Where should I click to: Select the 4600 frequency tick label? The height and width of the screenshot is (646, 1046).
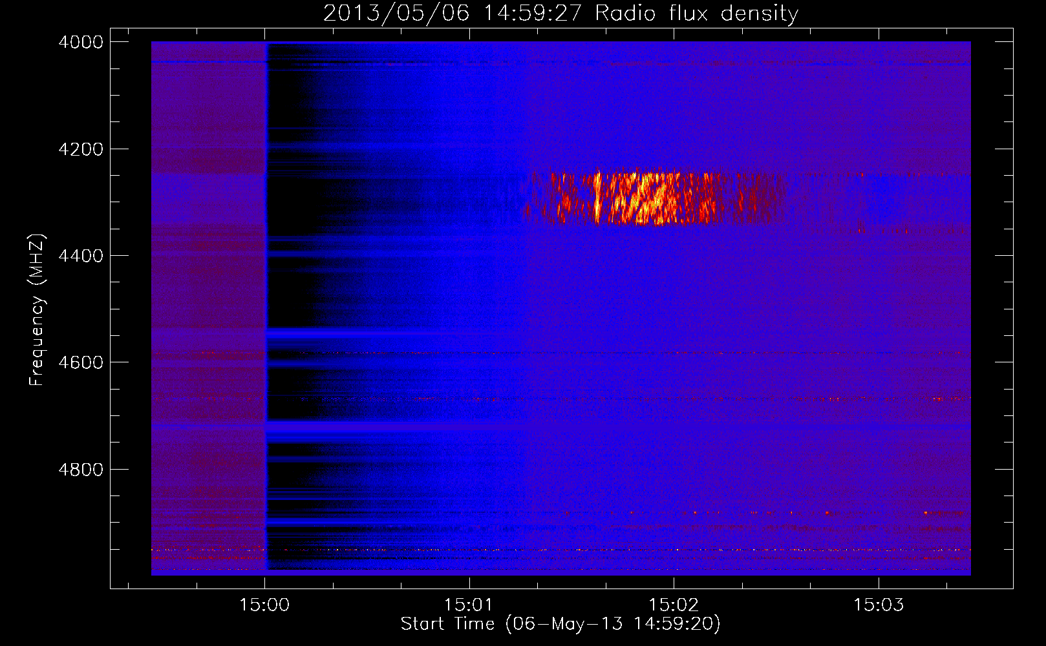[81, 362]
